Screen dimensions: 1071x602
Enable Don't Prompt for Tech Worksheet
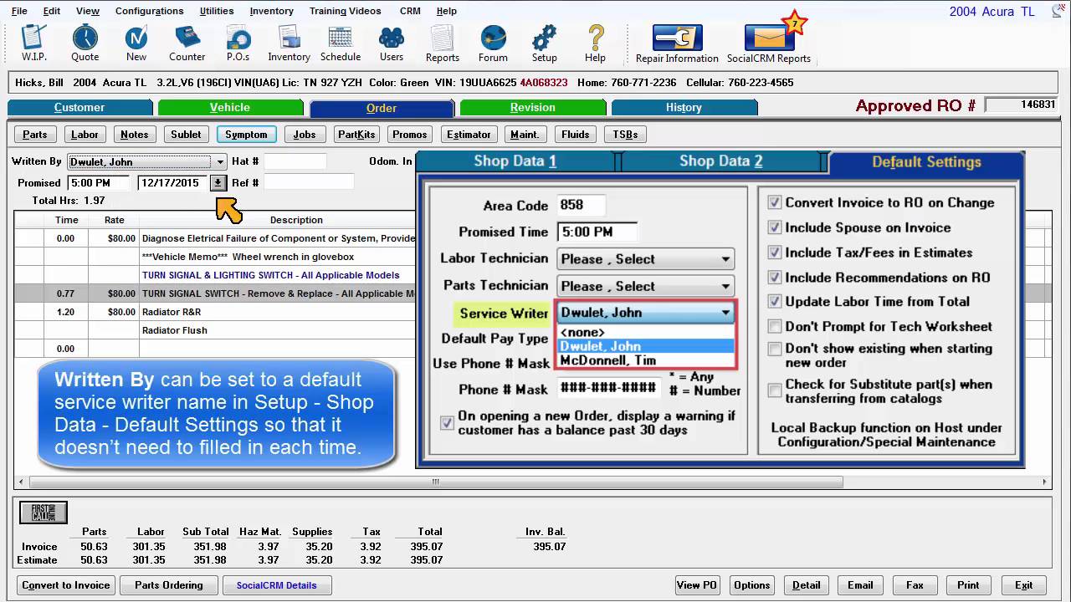tap(775, 327)
